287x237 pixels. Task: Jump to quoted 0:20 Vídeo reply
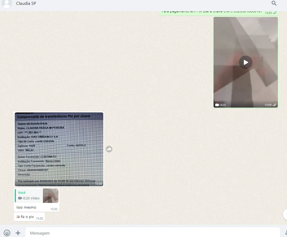pyautogui.click(x=36, y=196)
